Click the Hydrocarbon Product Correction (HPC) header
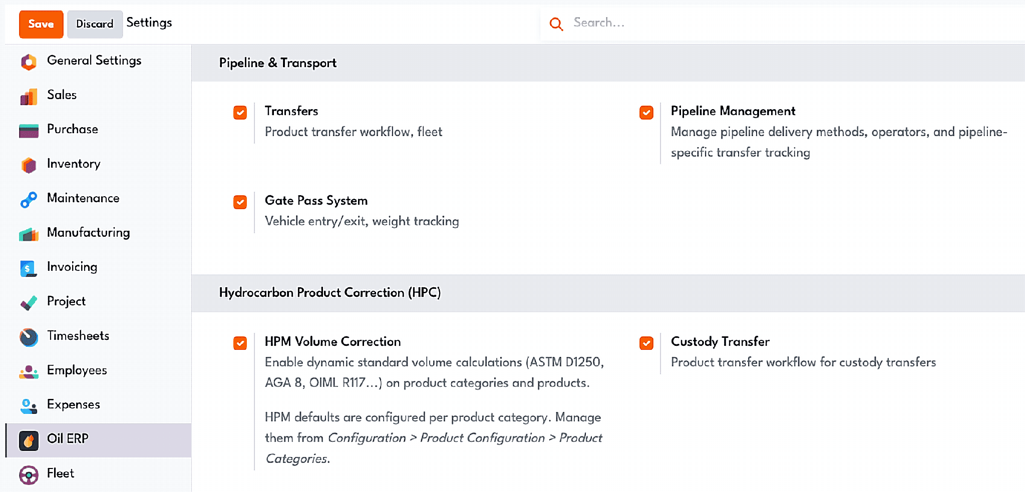Viewport: 1025px width, 492px height. pos(330,293)
